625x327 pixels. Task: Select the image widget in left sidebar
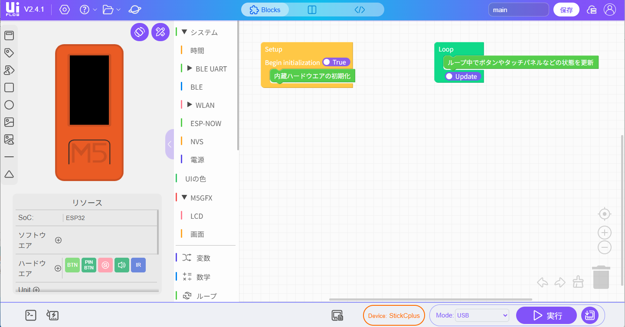[x=9, y=122]
